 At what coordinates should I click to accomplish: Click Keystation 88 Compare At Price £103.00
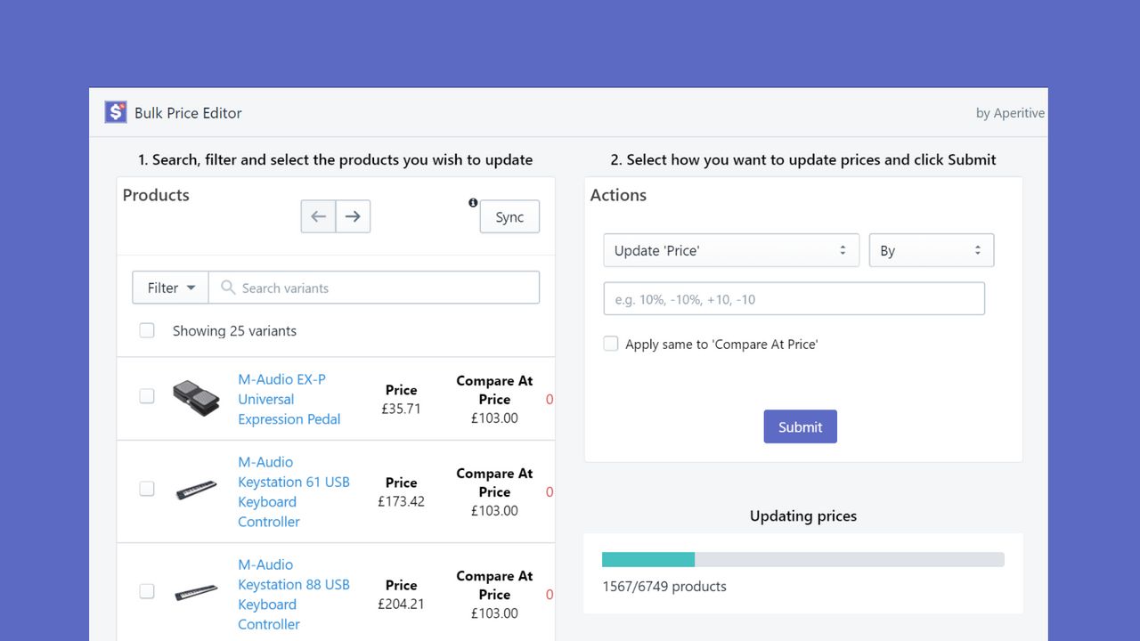pos(494,613)
